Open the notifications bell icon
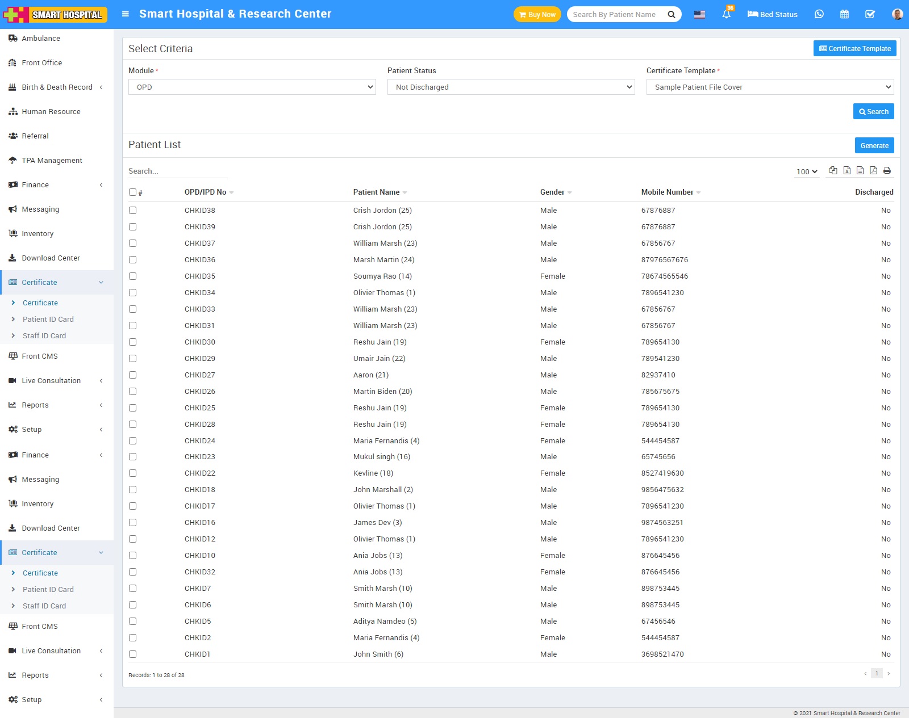909x718 pixels. [x=726, y=15]
